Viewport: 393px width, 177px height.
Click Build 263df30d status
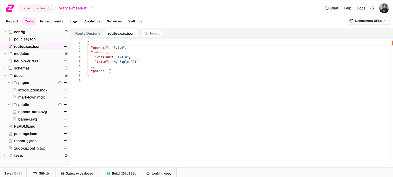coord(121,173)
